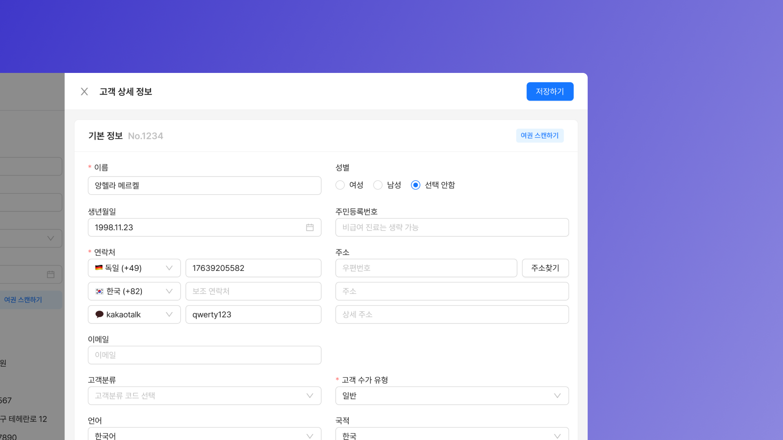
Task: Select the 여성 gender radio button
Action: coord(340,185)
